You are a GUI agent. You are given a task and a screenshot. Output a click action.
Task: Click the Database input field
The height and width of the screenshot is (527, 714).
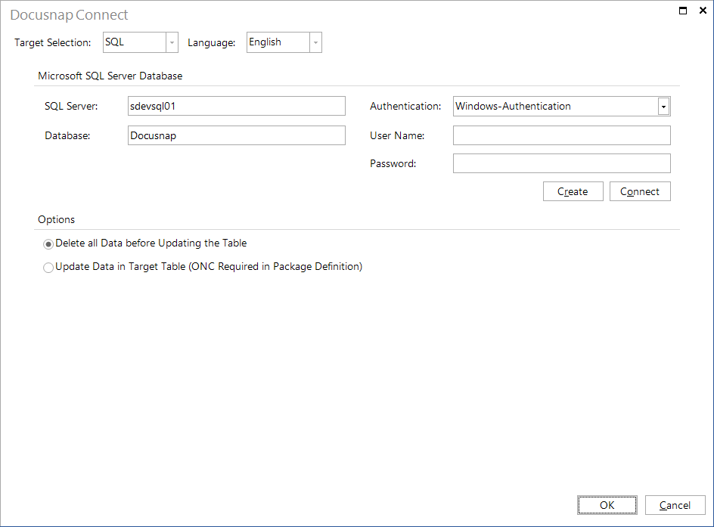coord(236,135)
